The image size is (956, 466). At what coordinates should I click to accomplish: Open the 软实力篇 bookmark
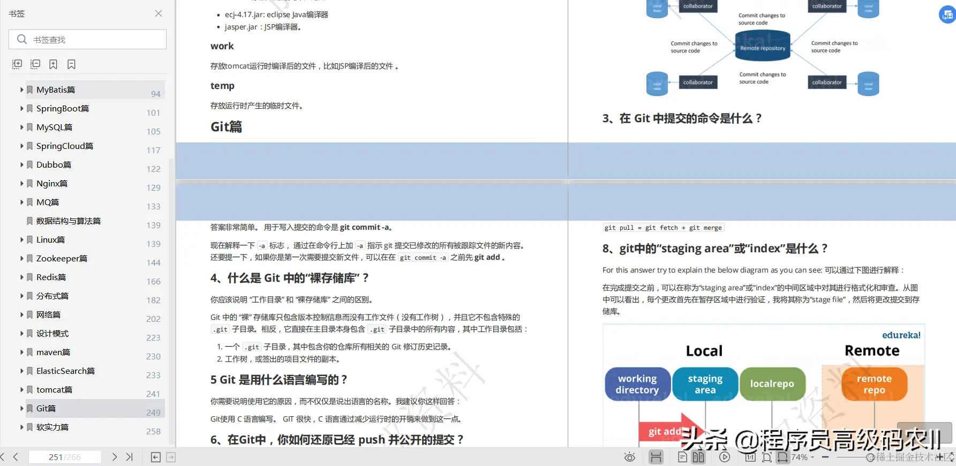[x=52, y=427]
